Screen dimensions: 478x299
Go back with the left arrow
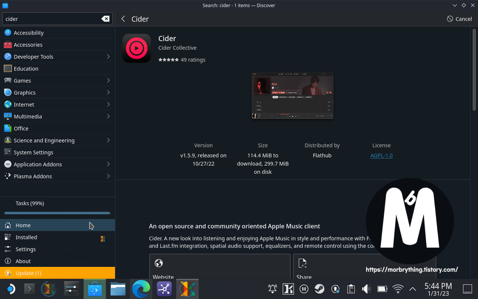123,19
